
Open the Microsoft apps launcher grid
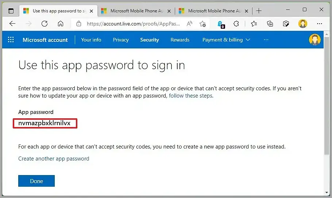pos(11,40)
